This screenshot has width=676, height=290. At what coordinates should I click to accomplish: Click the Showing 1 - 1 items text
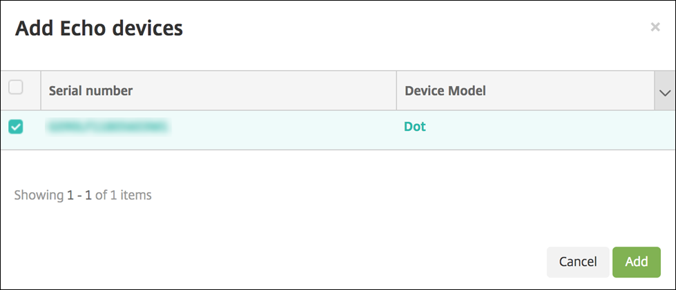(x=83, y=195)
